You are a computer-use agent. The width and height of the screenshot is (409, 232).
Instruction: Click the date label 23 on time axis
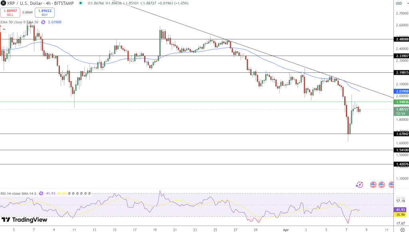tap(195, 230)
